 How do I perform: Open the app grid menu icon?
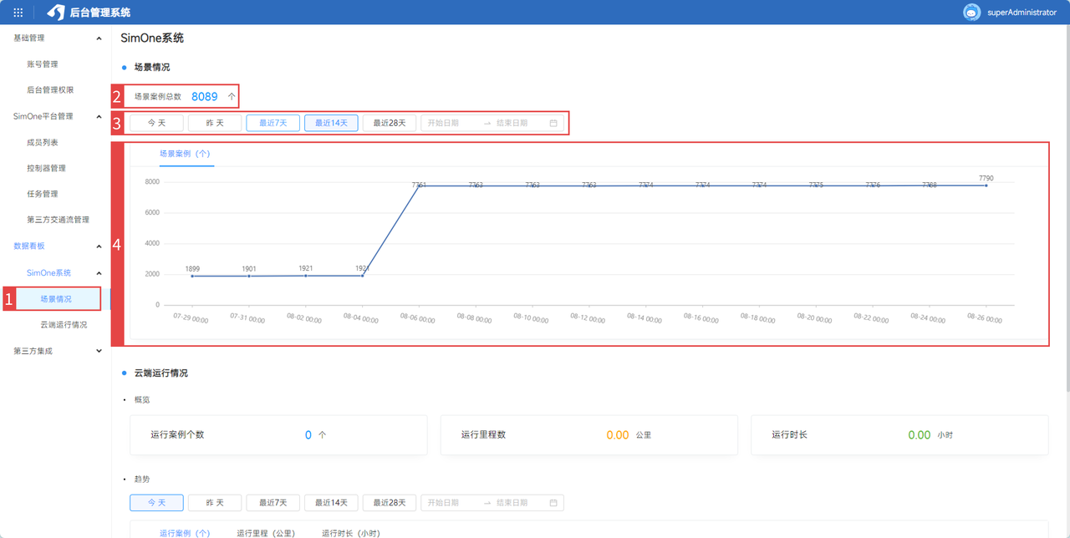(x=18, y=13)
